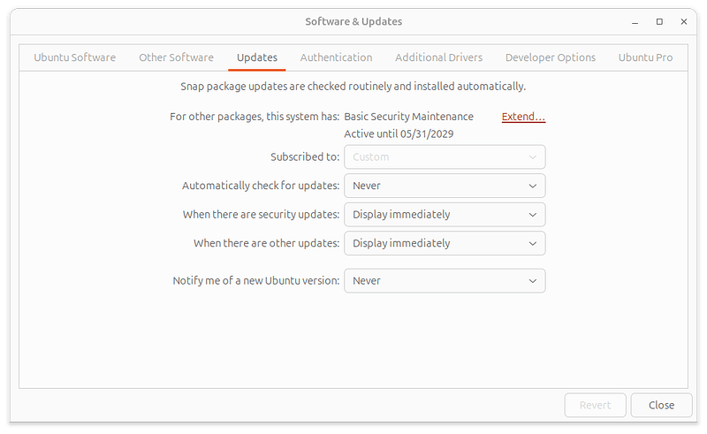The width and height of the screenshot is (707, 434).
Task: Minimize the Software & Updates window
Action: (635, 21)
